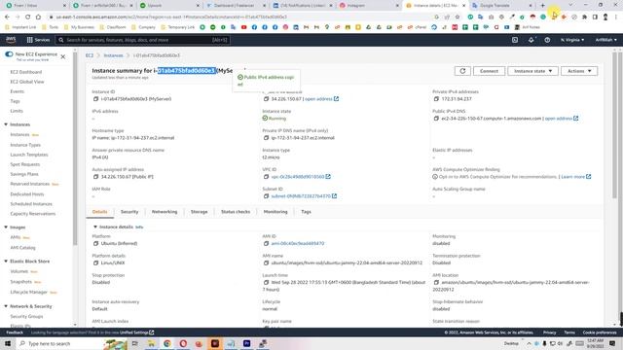Copy the public IPv4 address 34.226.150.67
Viewport: 623px width, 350px height.
pos(266,99)
